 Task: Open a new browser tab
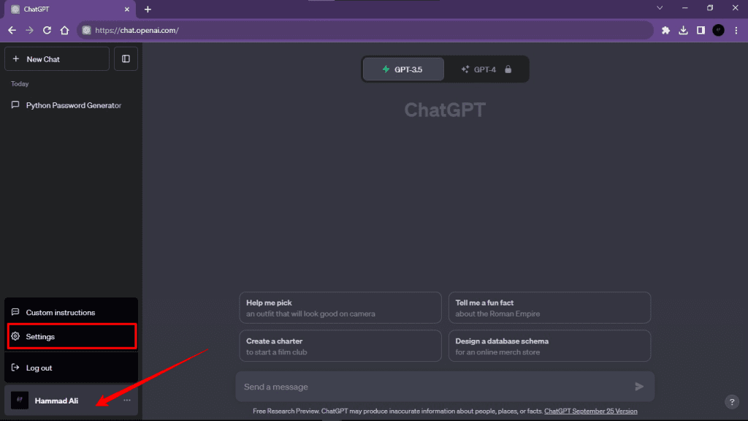(148, 9)
